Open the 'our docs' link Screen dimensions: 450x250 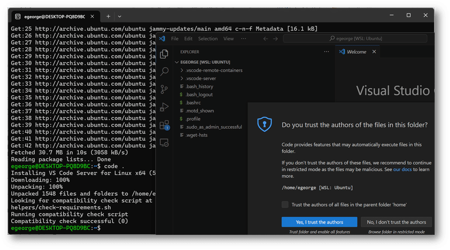pyautogui.click(x=402, y=169)
